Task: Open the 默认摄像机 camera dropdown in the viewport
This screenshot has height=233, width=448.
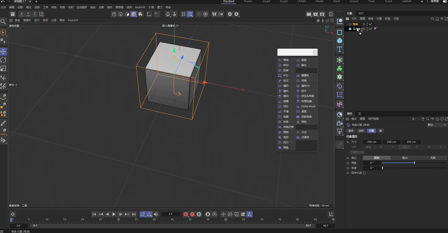Action: coord(170,26)
